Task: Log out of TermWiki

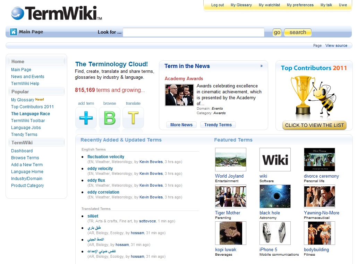Action: click(218, 5)
